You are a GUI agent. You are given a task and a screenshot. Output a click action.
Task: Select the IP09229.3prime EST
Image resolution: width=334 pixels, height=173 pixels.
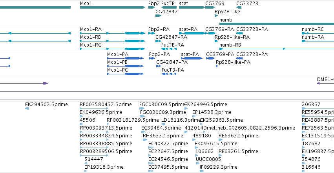202,171
